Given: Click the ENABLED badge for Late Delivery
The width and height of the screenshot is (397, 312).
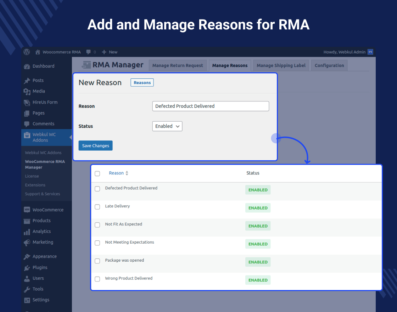Looking at the screenshot, I should point(258,208).
